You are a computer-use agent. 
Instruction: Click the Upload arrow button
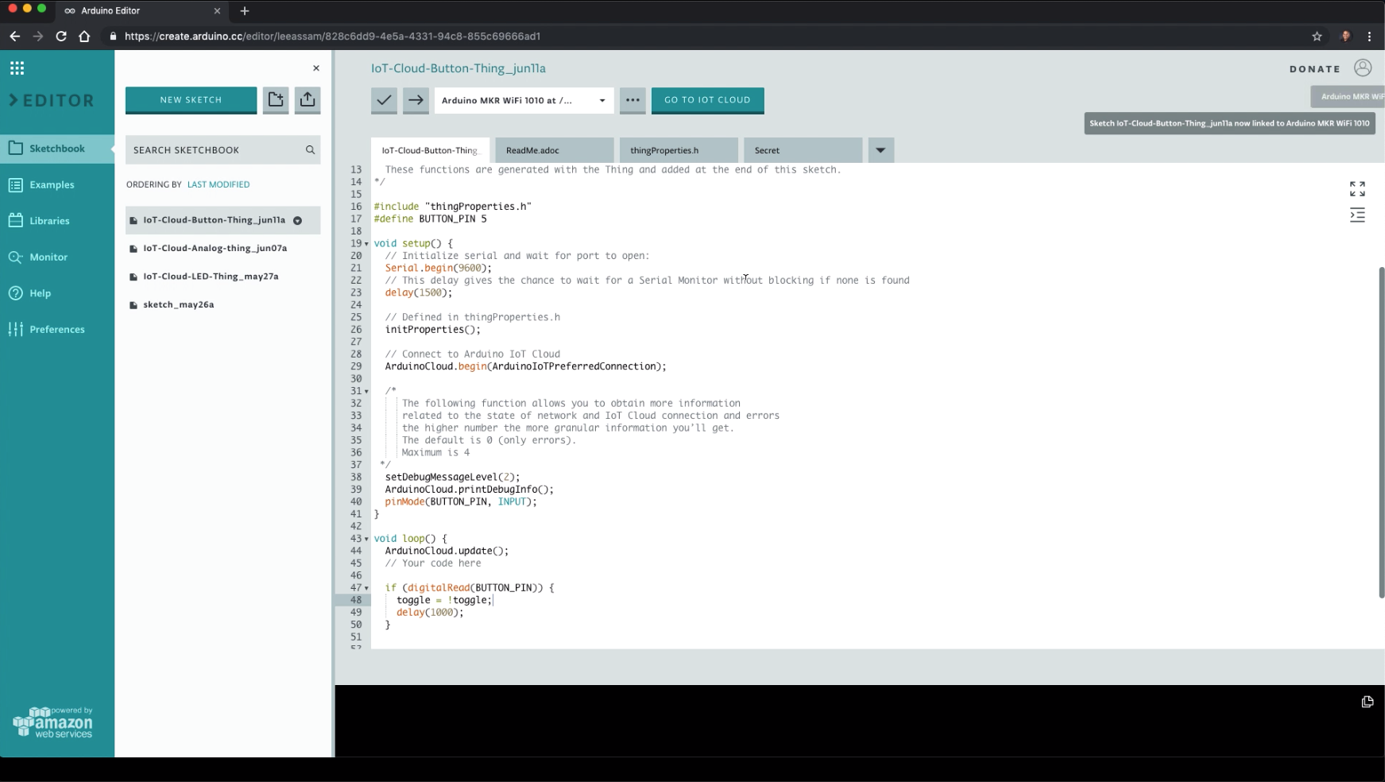pos(416,100)
